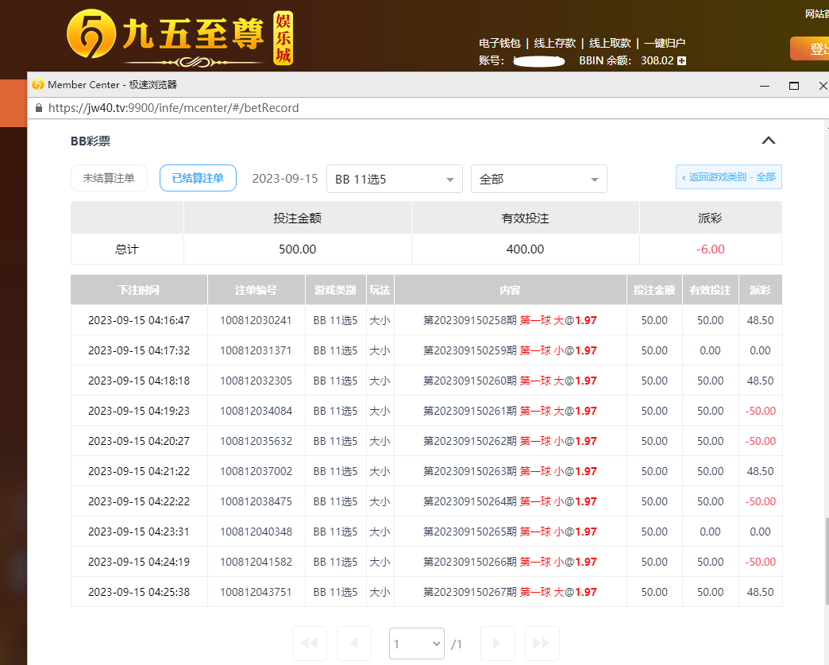Click total valid bet 400.00
This screenshot has width=829, height=665.
525,249
